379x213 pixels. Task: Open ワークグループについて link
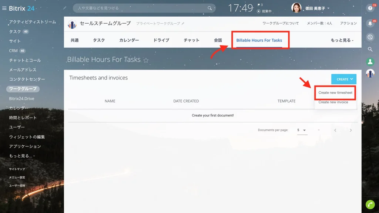281,23
